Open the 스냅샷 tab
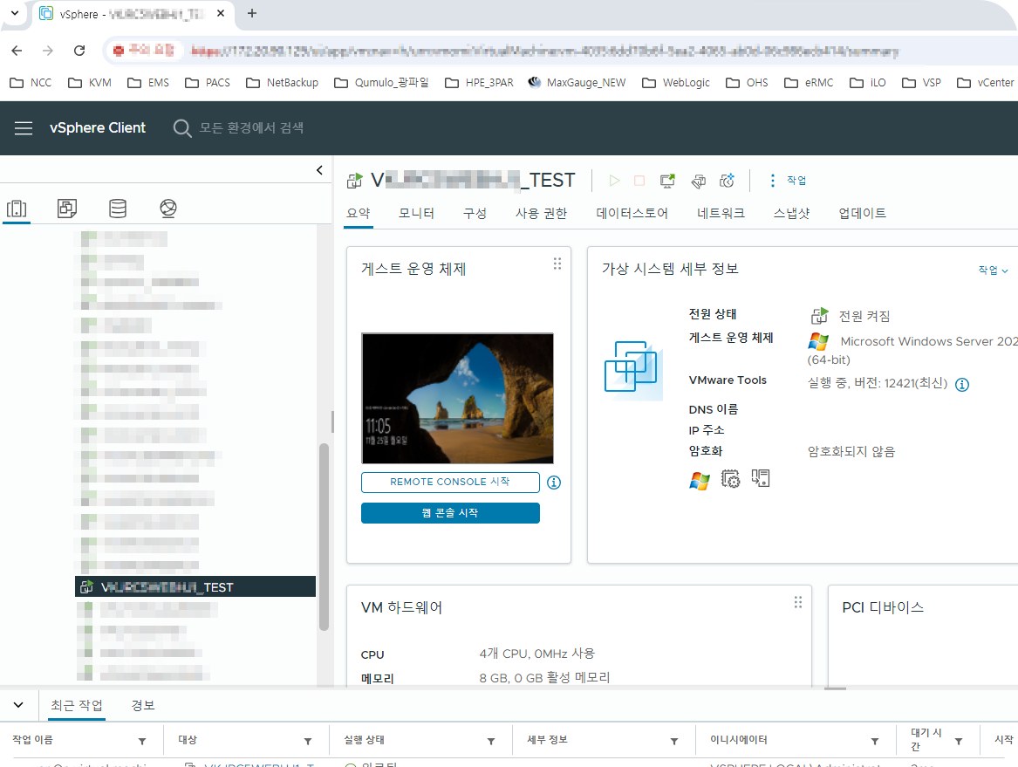Screen dimensions: 1018x767 (791, 213)
